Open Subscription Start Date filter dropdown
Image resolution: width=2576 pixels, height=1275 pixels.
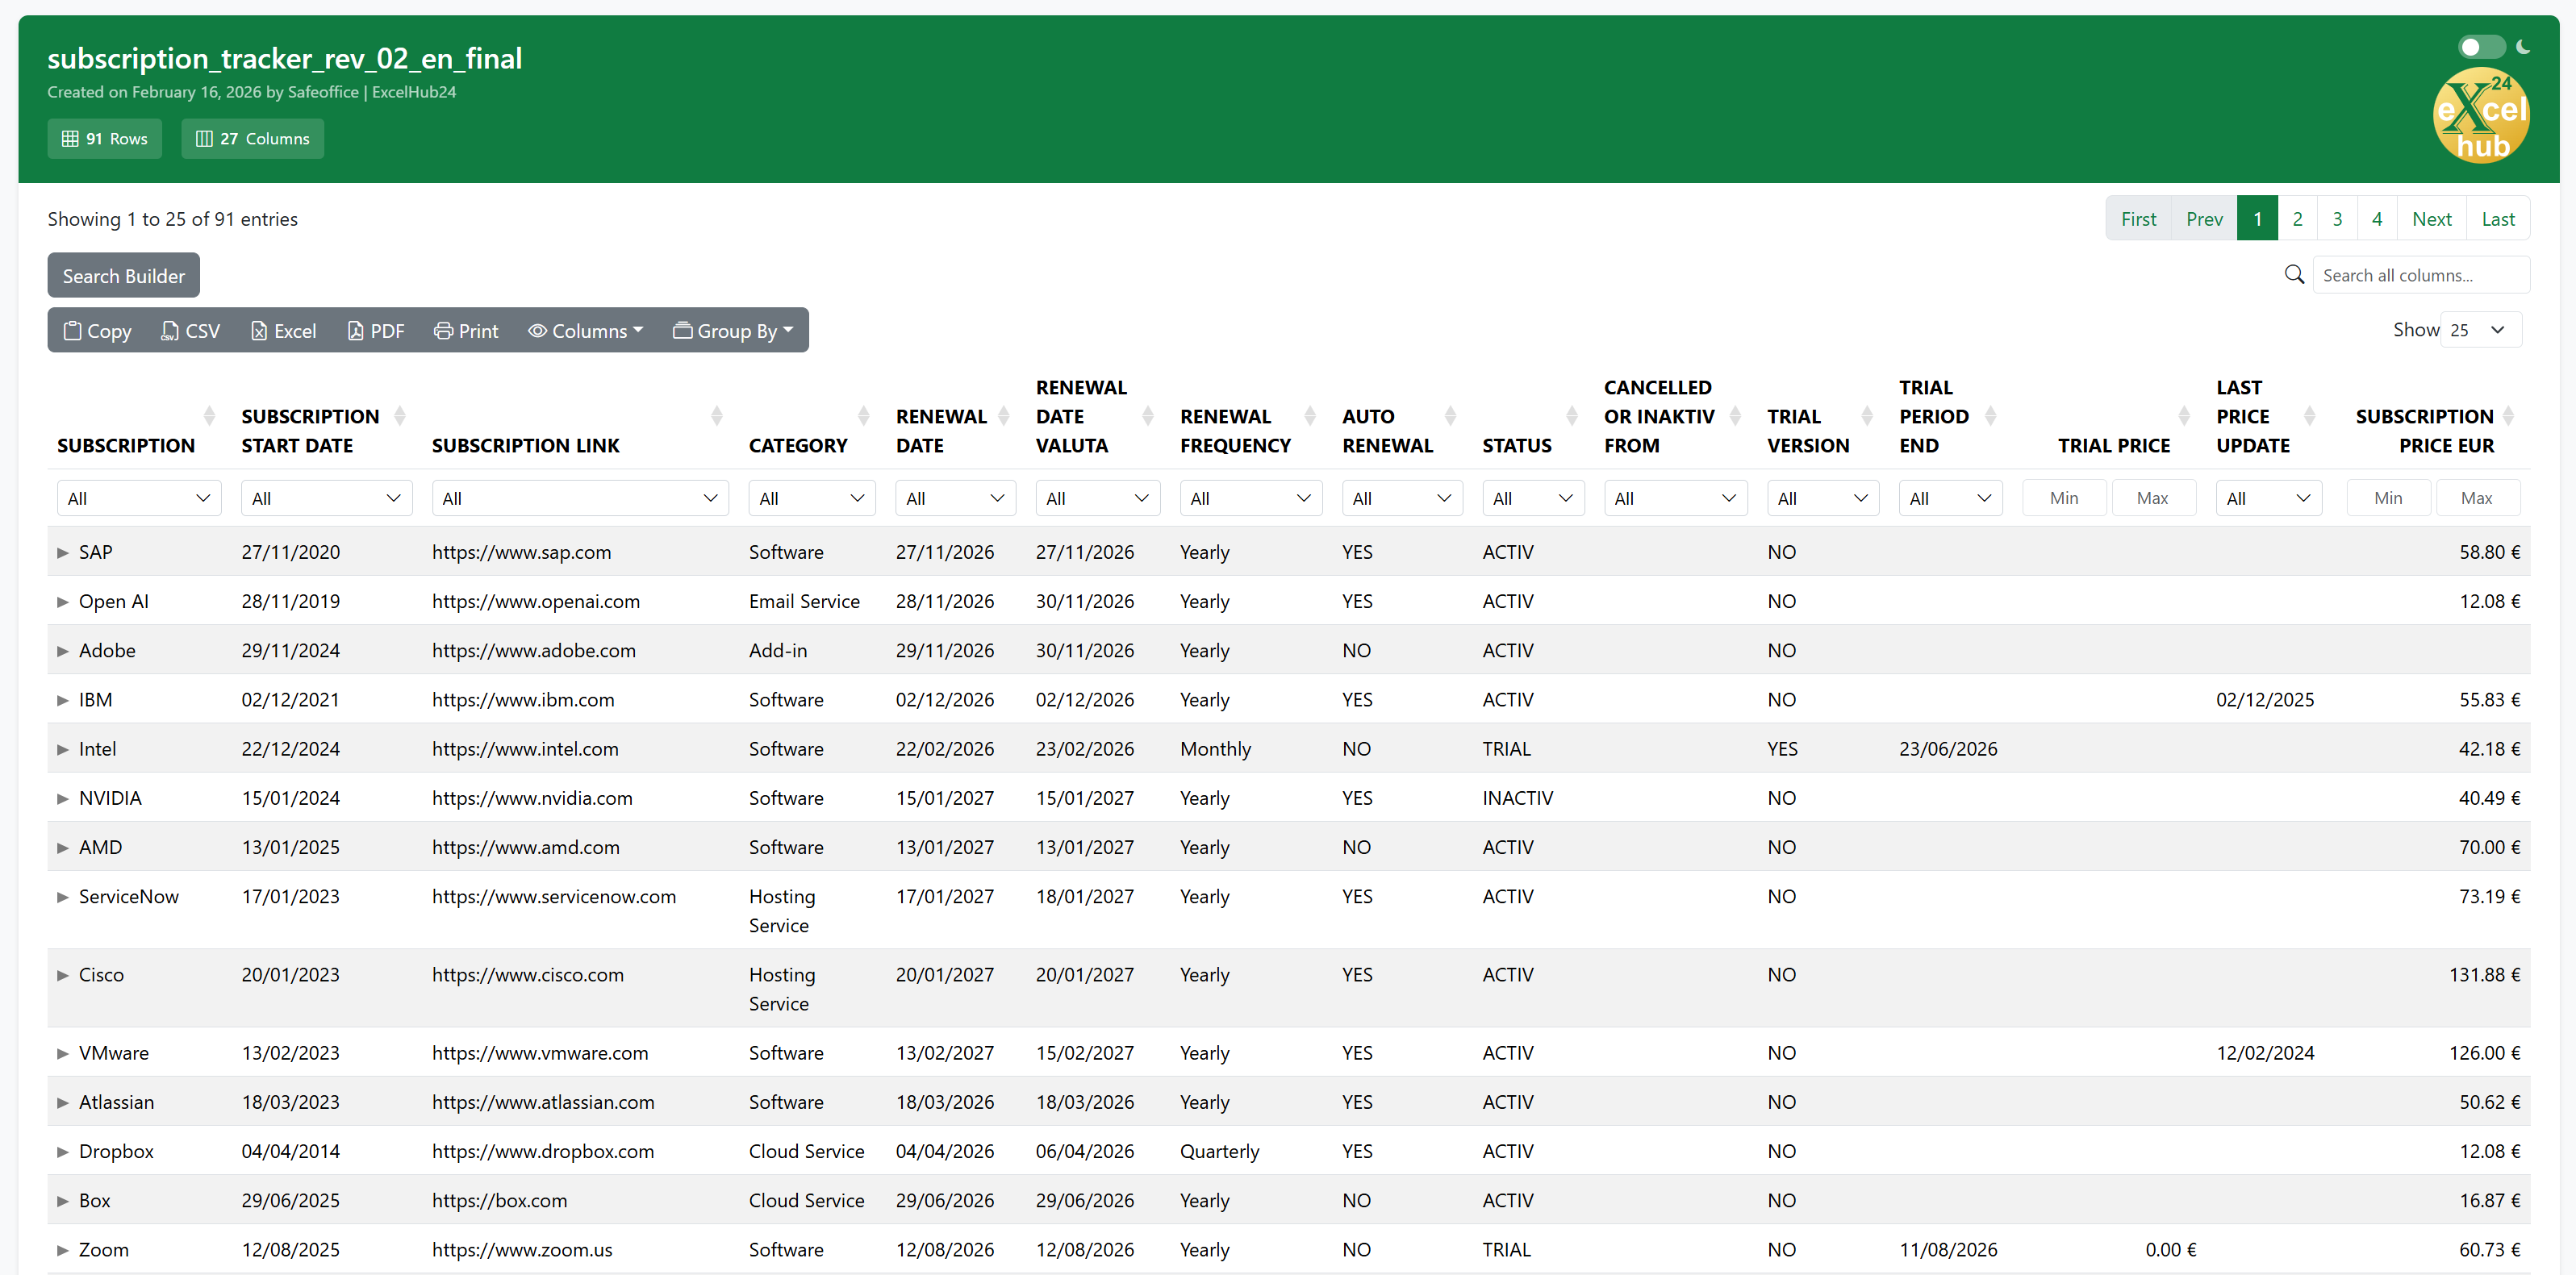[x=326, y=498]
